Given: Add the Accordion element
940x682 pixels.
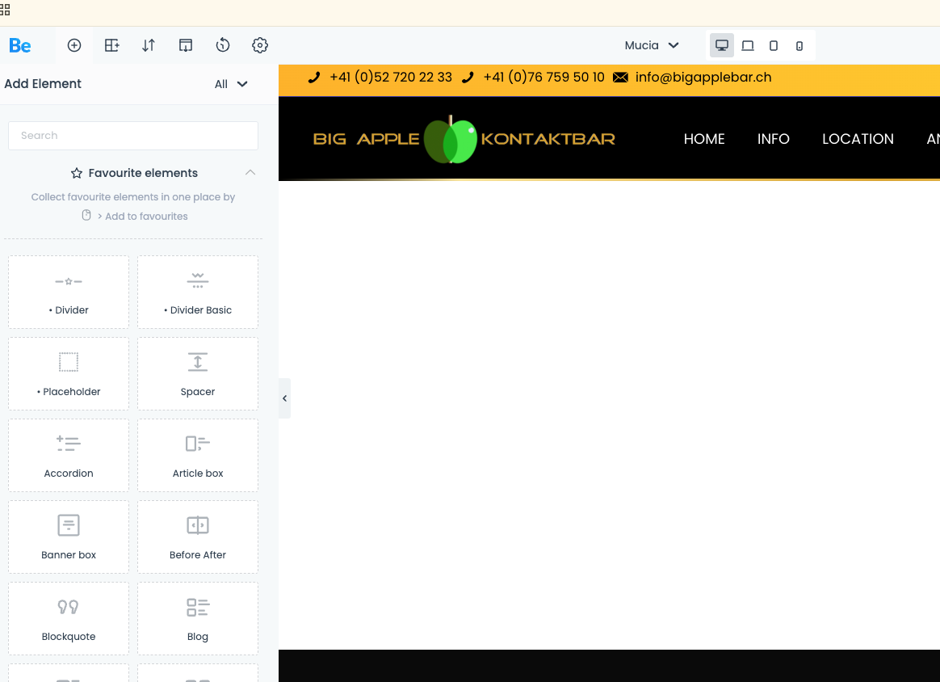Looking at the screenshot, I should pos(69,455).
